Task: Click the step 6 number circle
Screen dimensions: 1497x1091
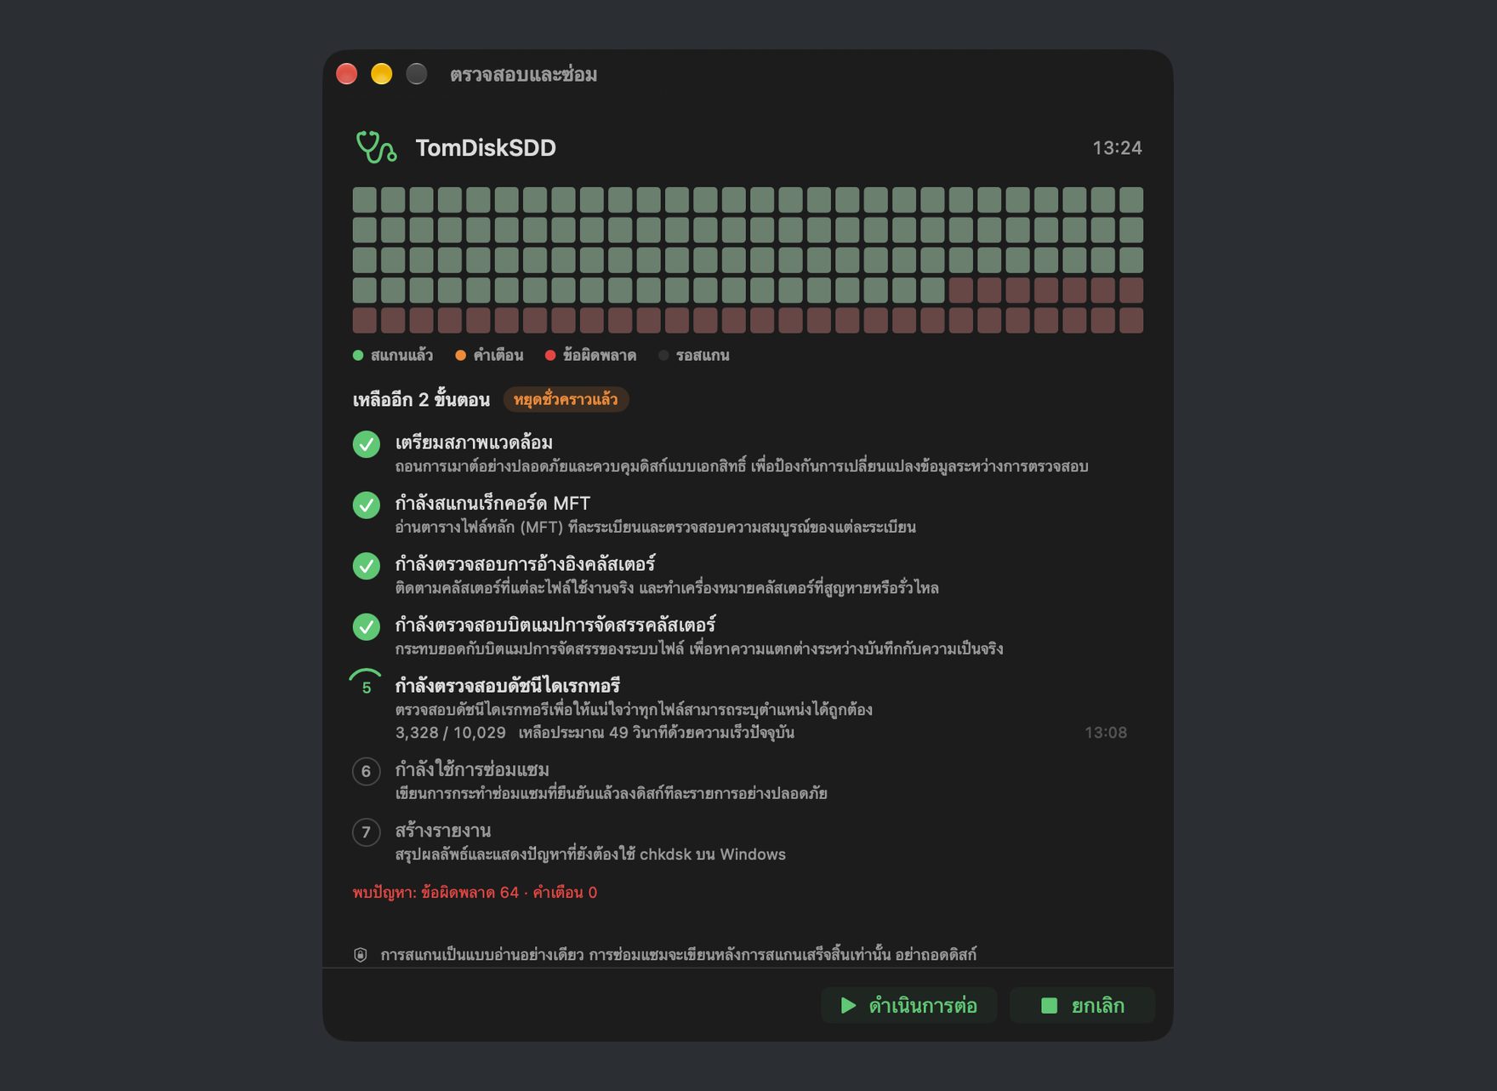Action: pyautogui.click(x=367, y=772)
